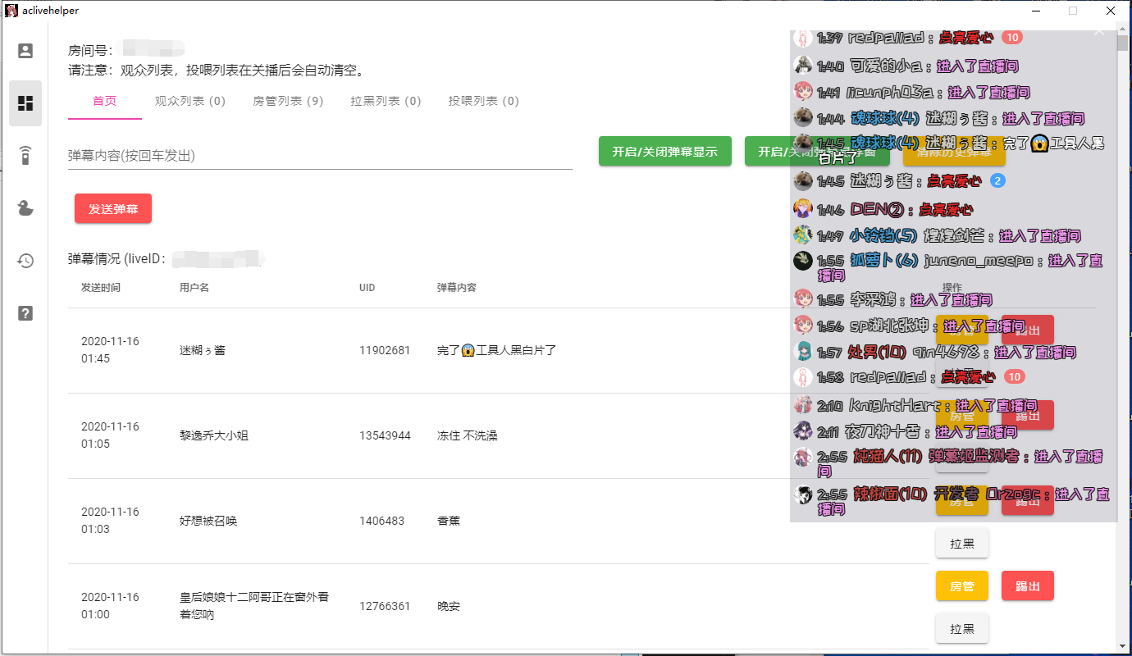Click the red 10 badge at 1:39
Screen dimensions: 1132x656
click(1012, 38)
